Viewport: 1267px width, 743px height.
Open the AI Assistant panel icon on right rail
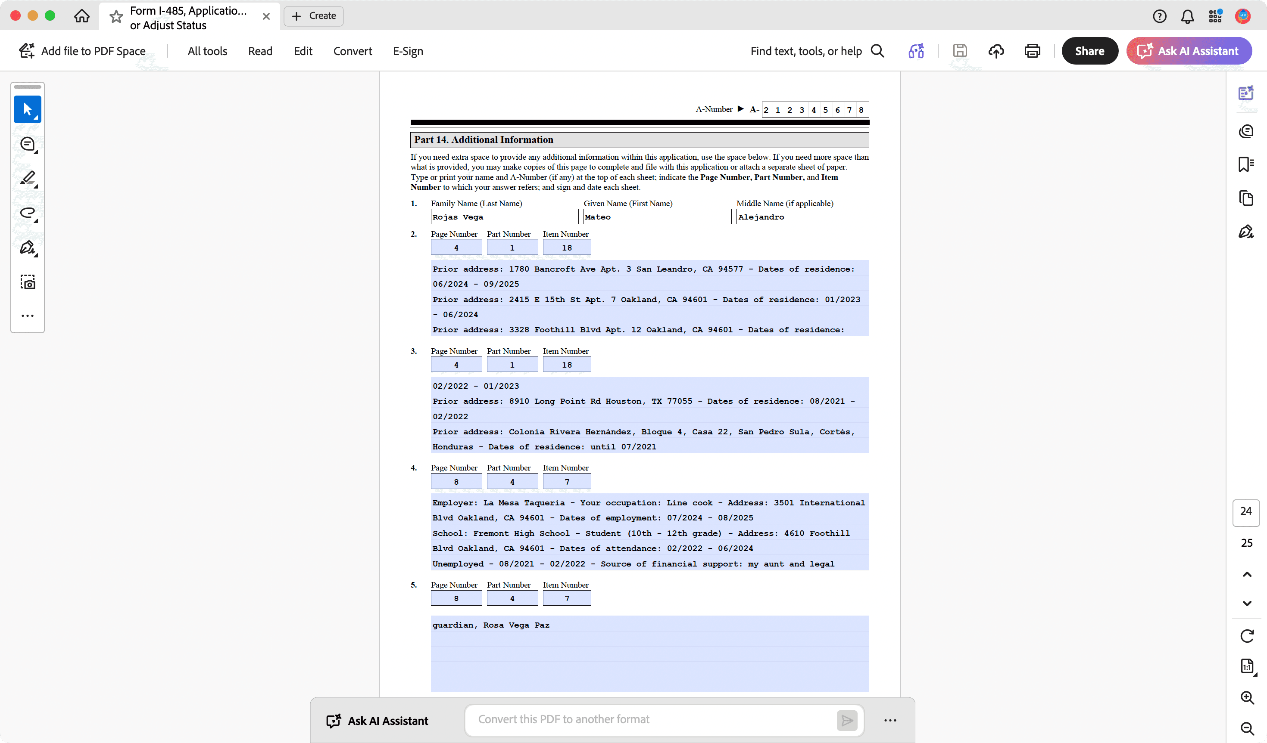1246,93
